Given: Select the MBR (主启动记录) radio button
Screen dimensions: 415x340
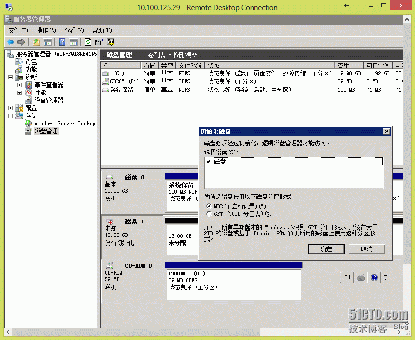Looking at the screenshot, I should [209, 206].
